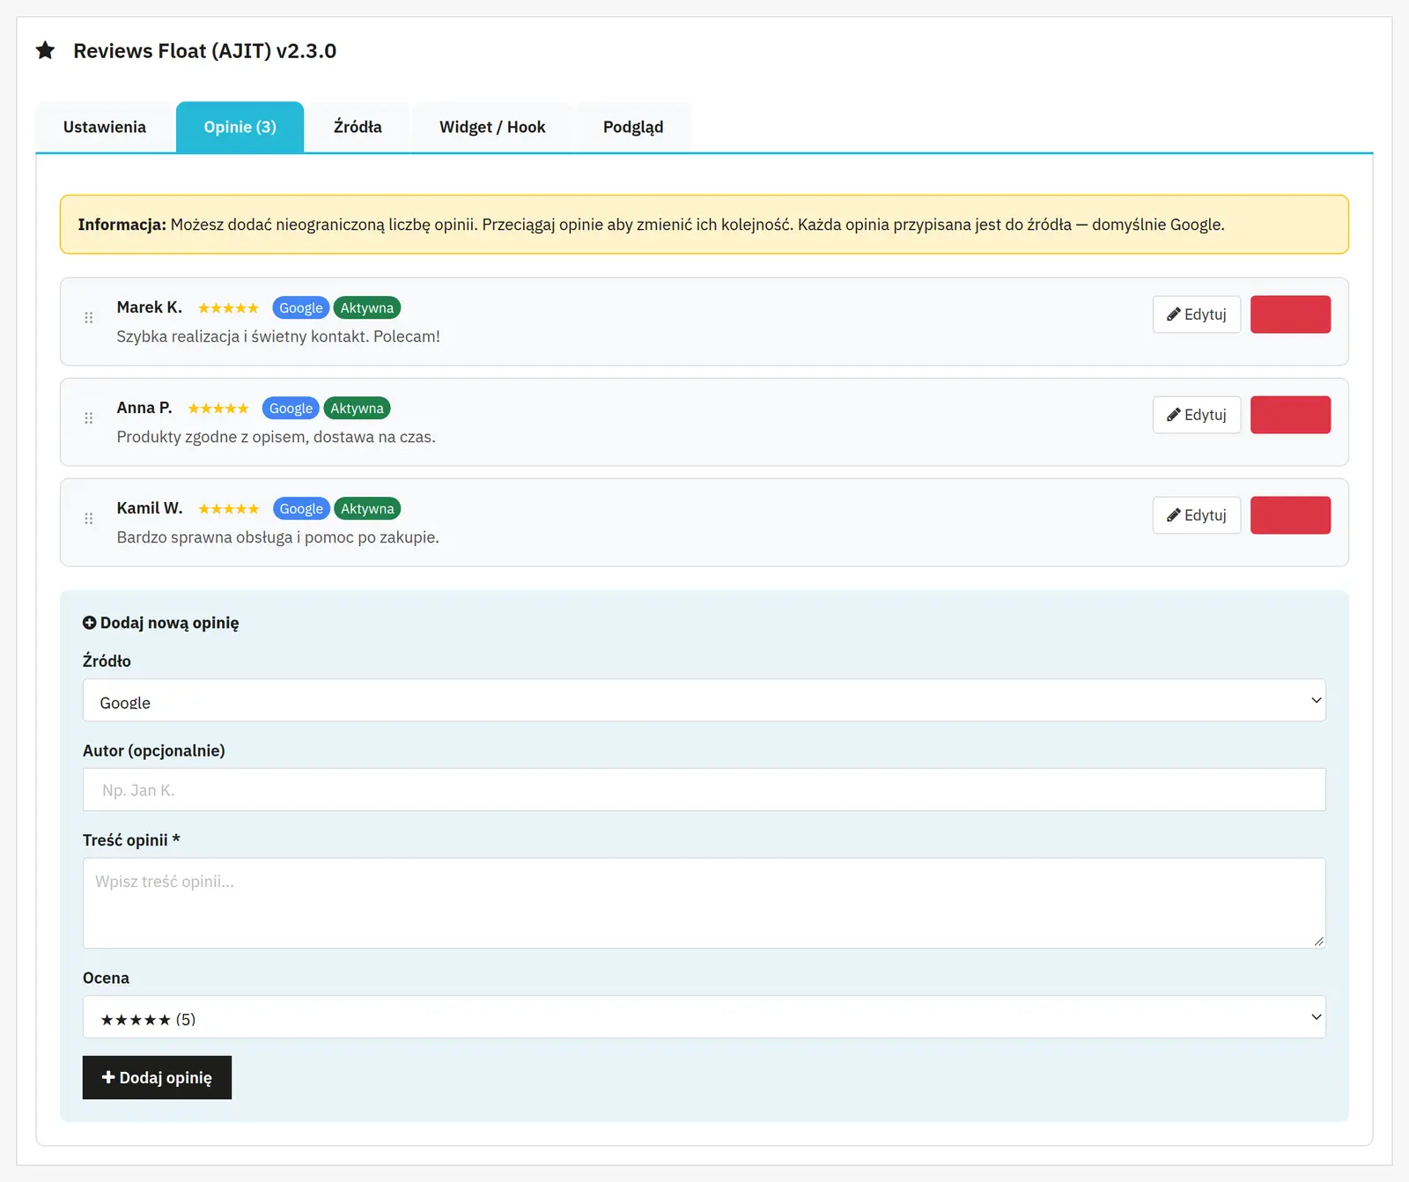Click the yellow Informacja notice text

tap(652, 225)
